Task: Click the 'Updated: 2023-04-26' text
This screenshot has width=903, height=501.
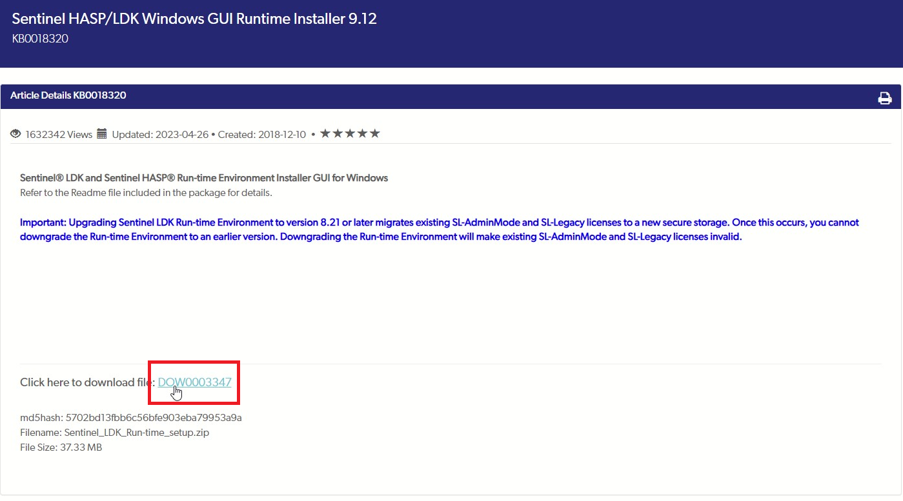Action: pyautogui.click(x=160, y=135)
